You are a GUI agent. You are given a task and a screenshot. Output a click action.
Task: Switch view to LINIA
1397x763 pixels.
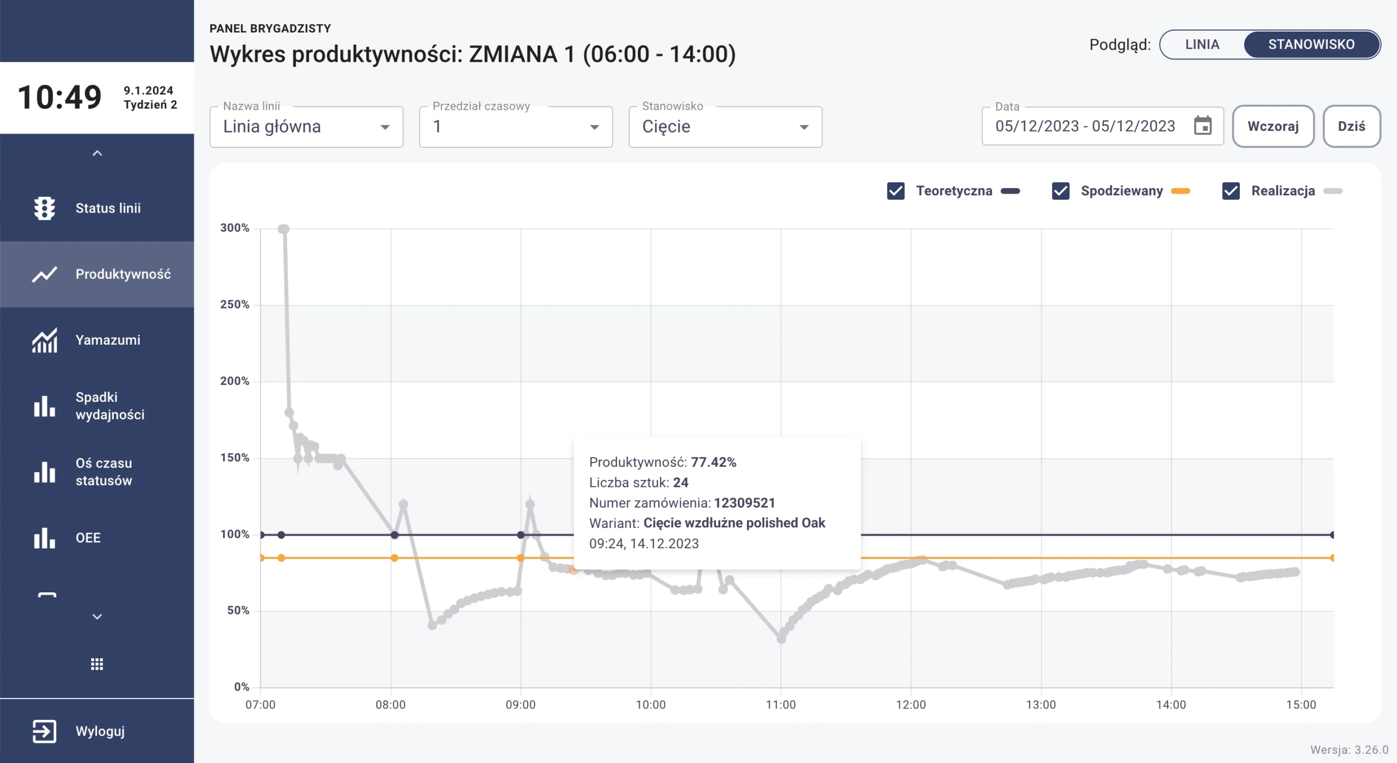click(1202, 44)
